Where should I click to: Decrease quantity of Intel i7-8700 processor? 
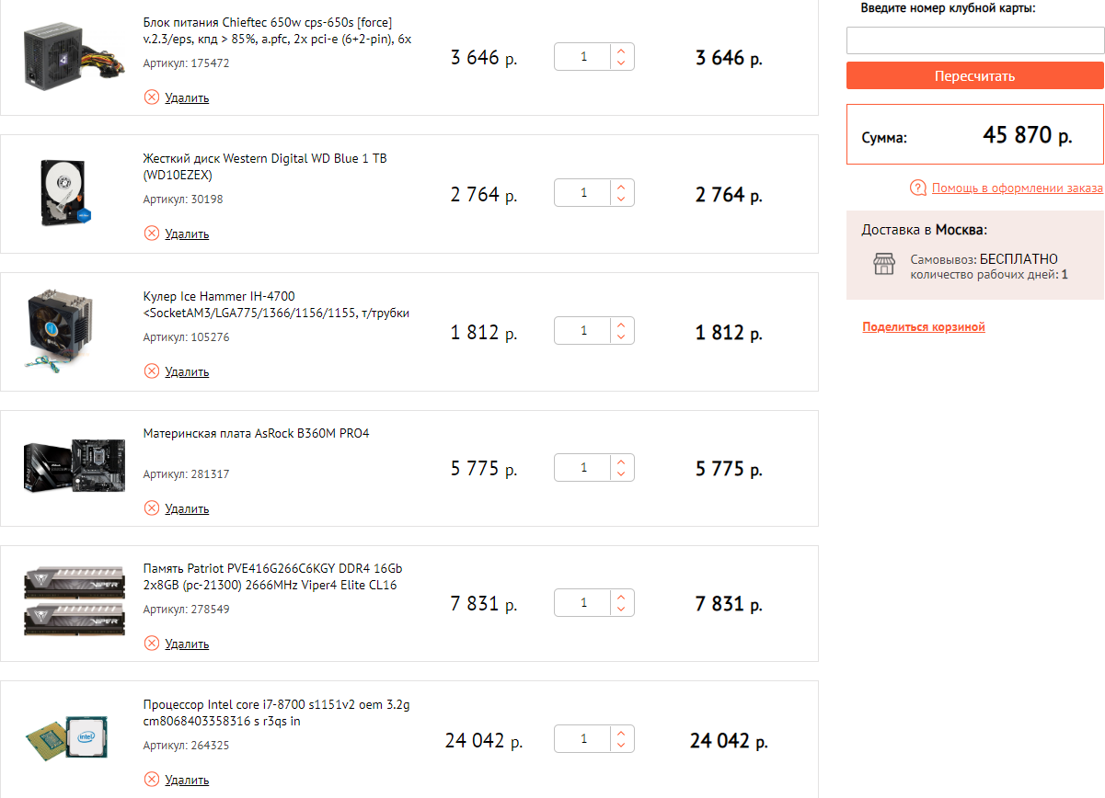tap(621, 746)
